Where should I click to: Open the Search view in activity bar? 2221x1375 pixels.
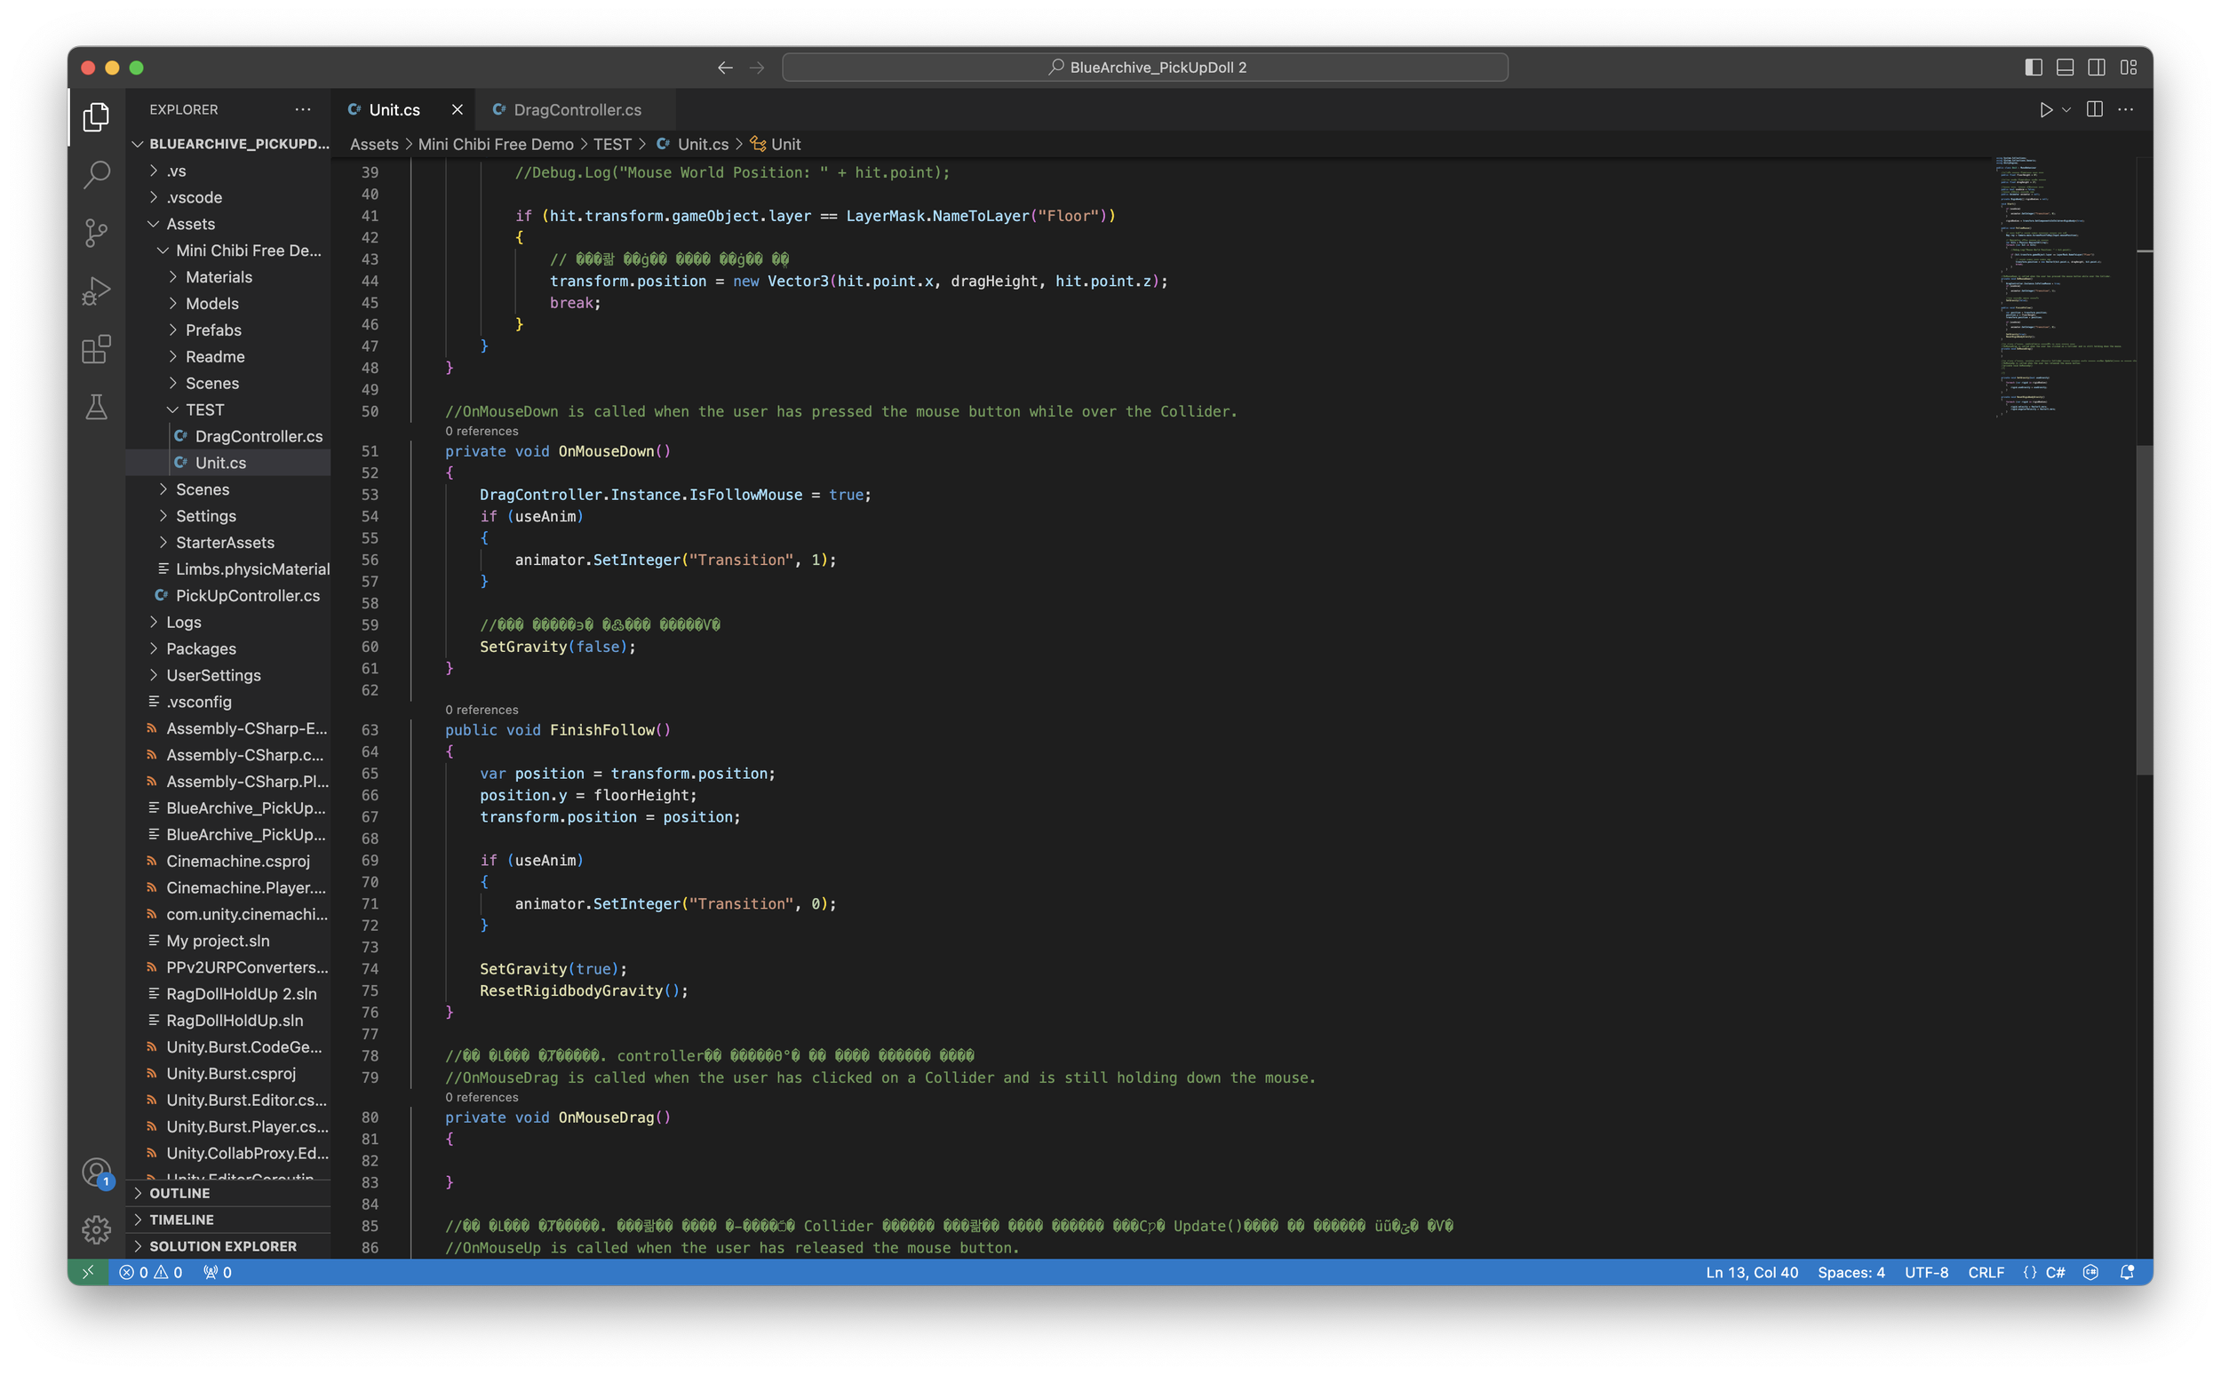click(97, 175)
